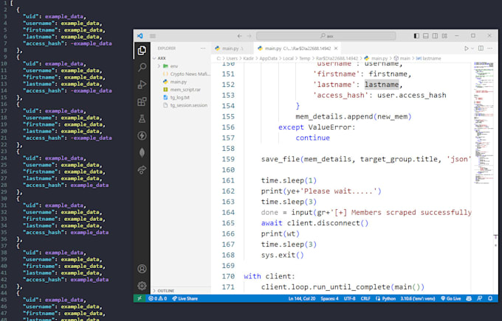Image resolution: width=502 pixels, height=321 pixels.
Task: Go forward with the right arrow
Action: 249,36
